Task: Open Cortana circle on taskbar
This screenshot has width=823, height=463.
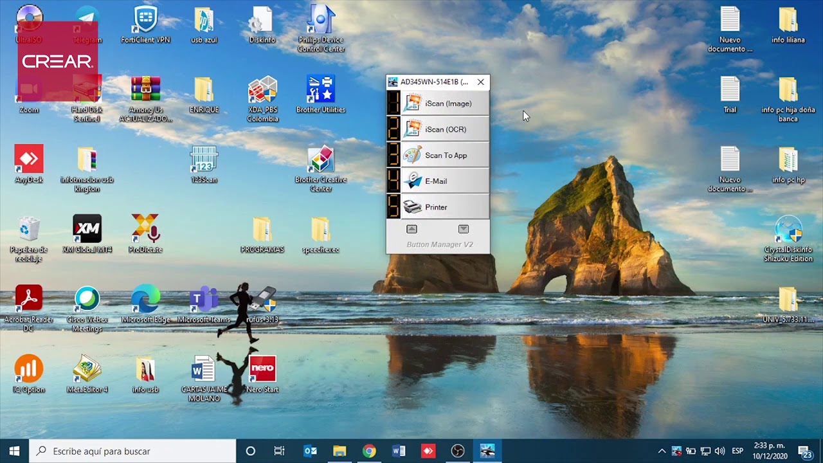Action: click(250, 451)
